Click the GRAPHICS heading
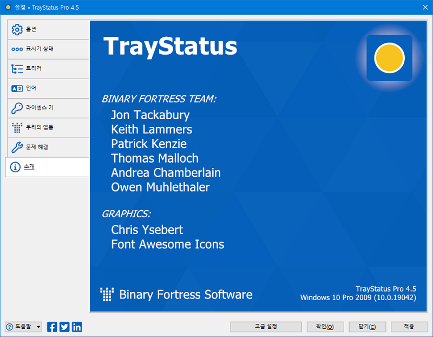433x337 pixels. point(127,214)
